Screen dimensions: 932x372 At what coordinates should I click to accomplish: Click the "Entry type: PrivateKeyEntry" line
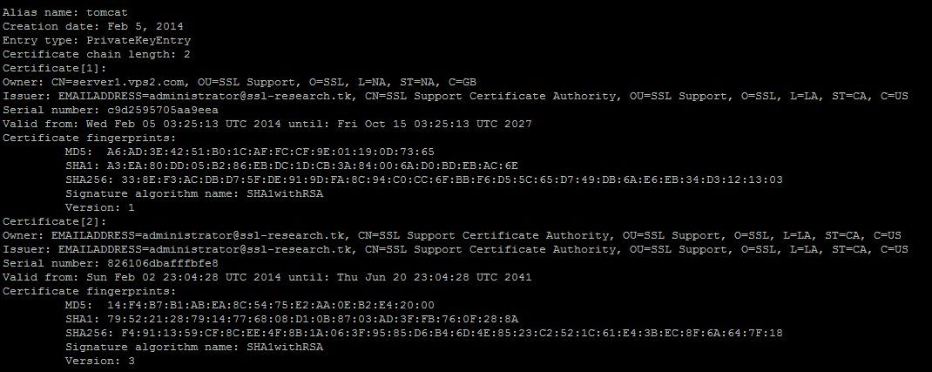coord(97,40)
